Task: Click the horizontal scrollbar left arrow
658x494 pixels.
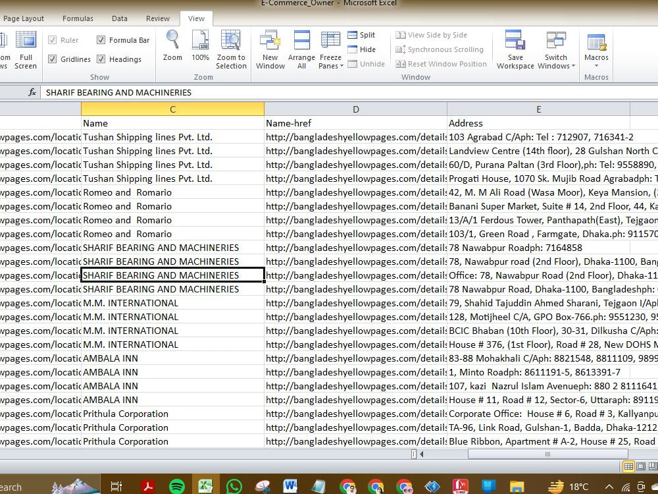Action: tap(421, 454)
